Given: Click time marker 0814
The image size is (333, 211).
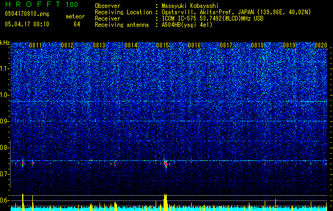Looking at the screenshot, I should pos(131,45).
